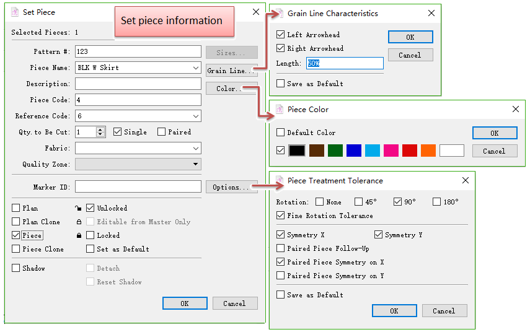Open the Reference Code dropdown
The width and height of the screenshot is (530, 332).
point(196,116)
